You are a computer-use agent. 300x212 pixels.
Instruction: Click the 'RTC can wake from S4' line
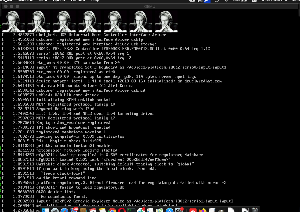coord(61,62)
